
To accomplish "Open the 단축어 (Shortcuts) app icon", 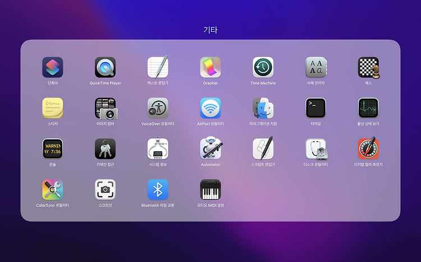I will coord(53,67).
